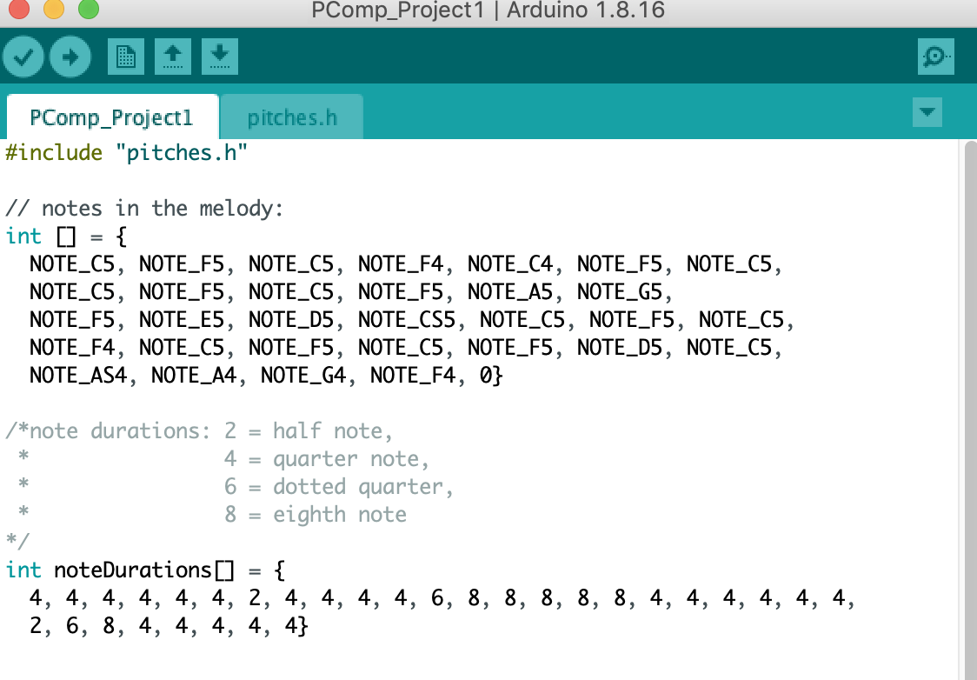Place cursor on the #include "pitches.h" line

pyautogui.click(x=127, y=154)
